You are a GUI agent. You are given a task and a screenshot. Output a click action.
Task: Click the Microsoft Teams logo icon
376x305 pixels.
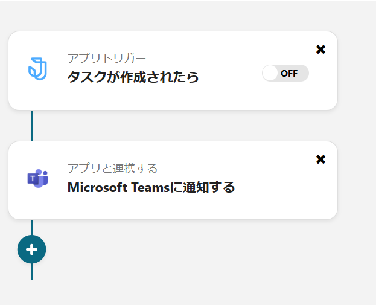click(x=37, y=178)
